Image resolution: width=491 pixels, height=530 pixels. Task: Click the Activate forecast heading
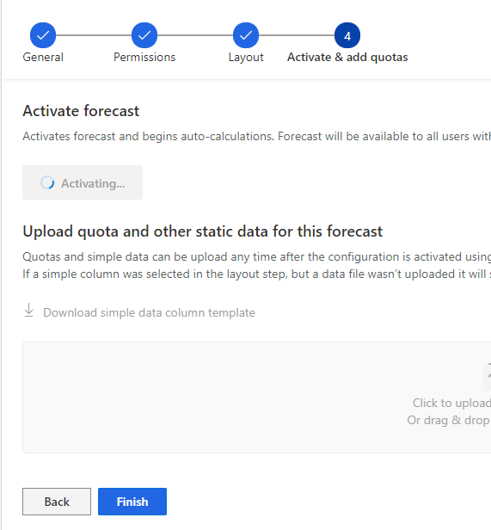click(81, 111)
